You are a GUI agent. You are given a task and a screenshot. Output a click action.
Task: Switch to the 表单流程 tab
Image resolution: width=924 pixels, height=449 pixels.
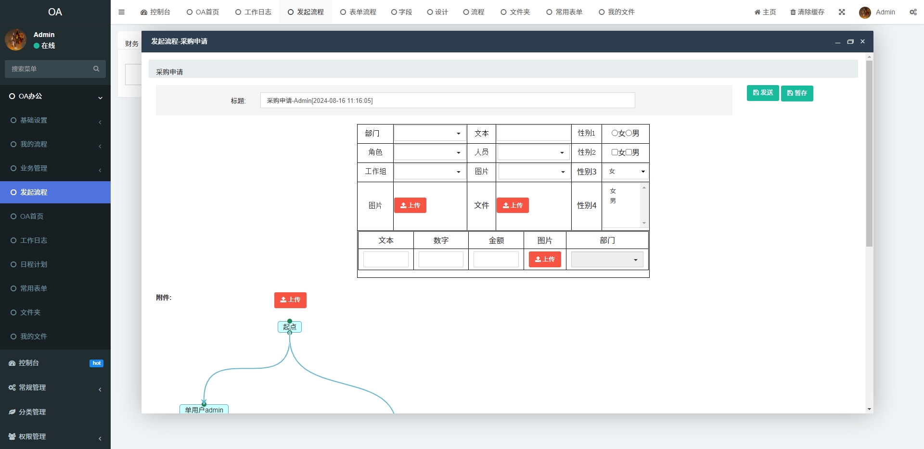pyautogui.click(x=358, y=12)
